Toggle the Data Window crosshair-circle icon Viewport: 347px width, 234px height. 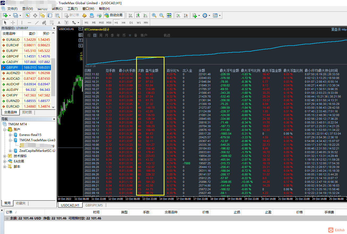point(35,15)
